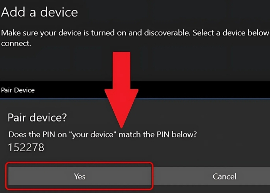270x193 pixels.
Task: Cancel the device pairing request
Action: 224,176
